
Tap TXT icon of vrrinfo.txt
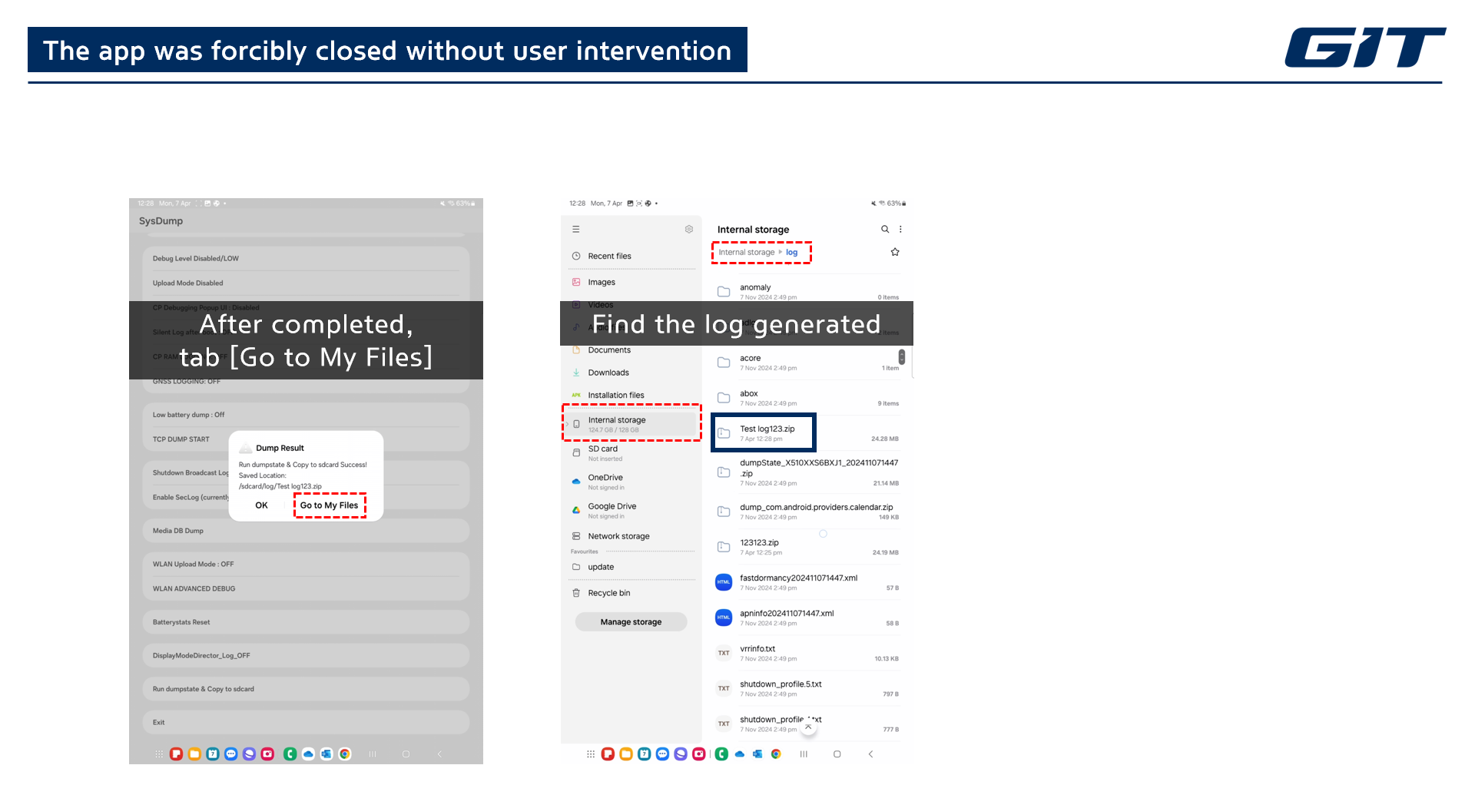pyautogui.click(x=724, y=653)
